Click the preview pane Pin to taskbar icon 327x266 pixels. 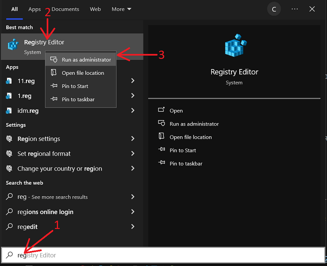point(162,162)
